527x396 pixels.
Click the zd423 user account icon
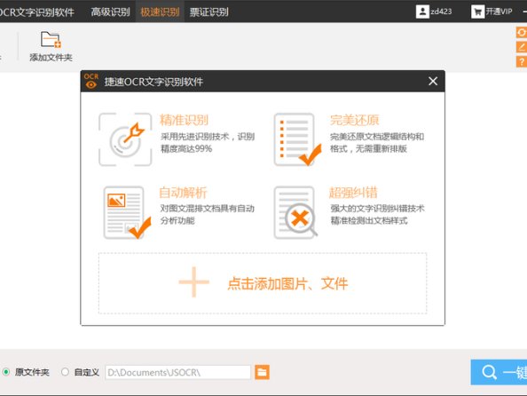[422, 12]
